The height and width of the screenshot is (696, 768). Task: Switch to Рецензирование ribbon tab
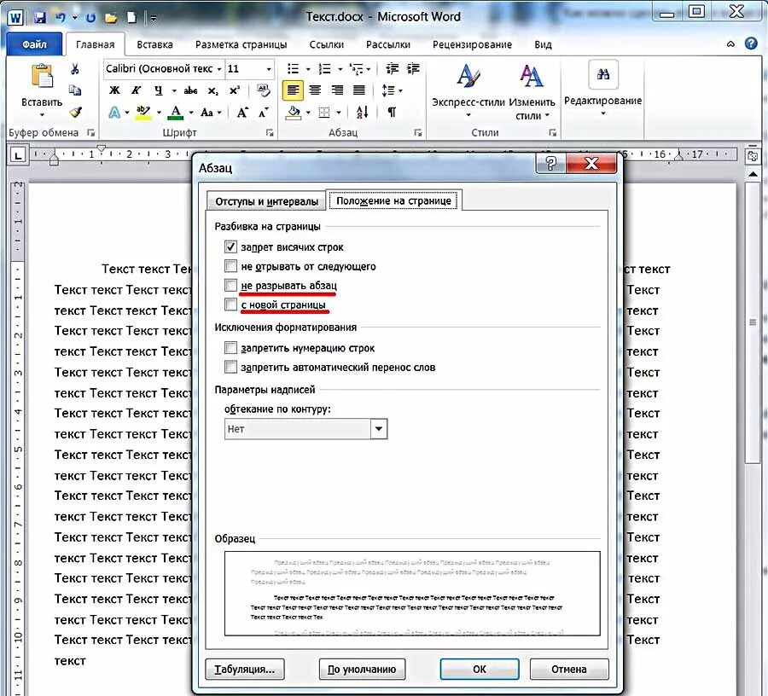tap(472, 44)
